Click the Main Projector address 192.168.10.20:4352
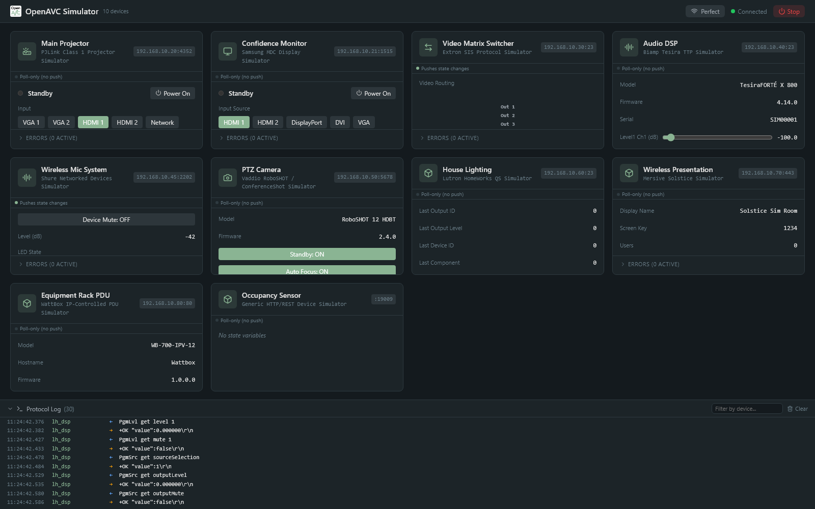This screenshot has width=815, height=509. (x=164, y=51)
